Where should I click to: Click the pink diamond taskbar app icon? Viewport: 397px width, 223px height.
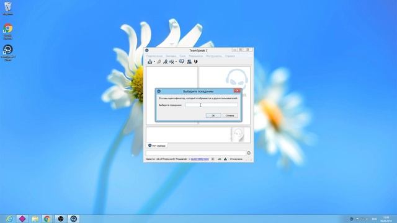tap(22, 219)
